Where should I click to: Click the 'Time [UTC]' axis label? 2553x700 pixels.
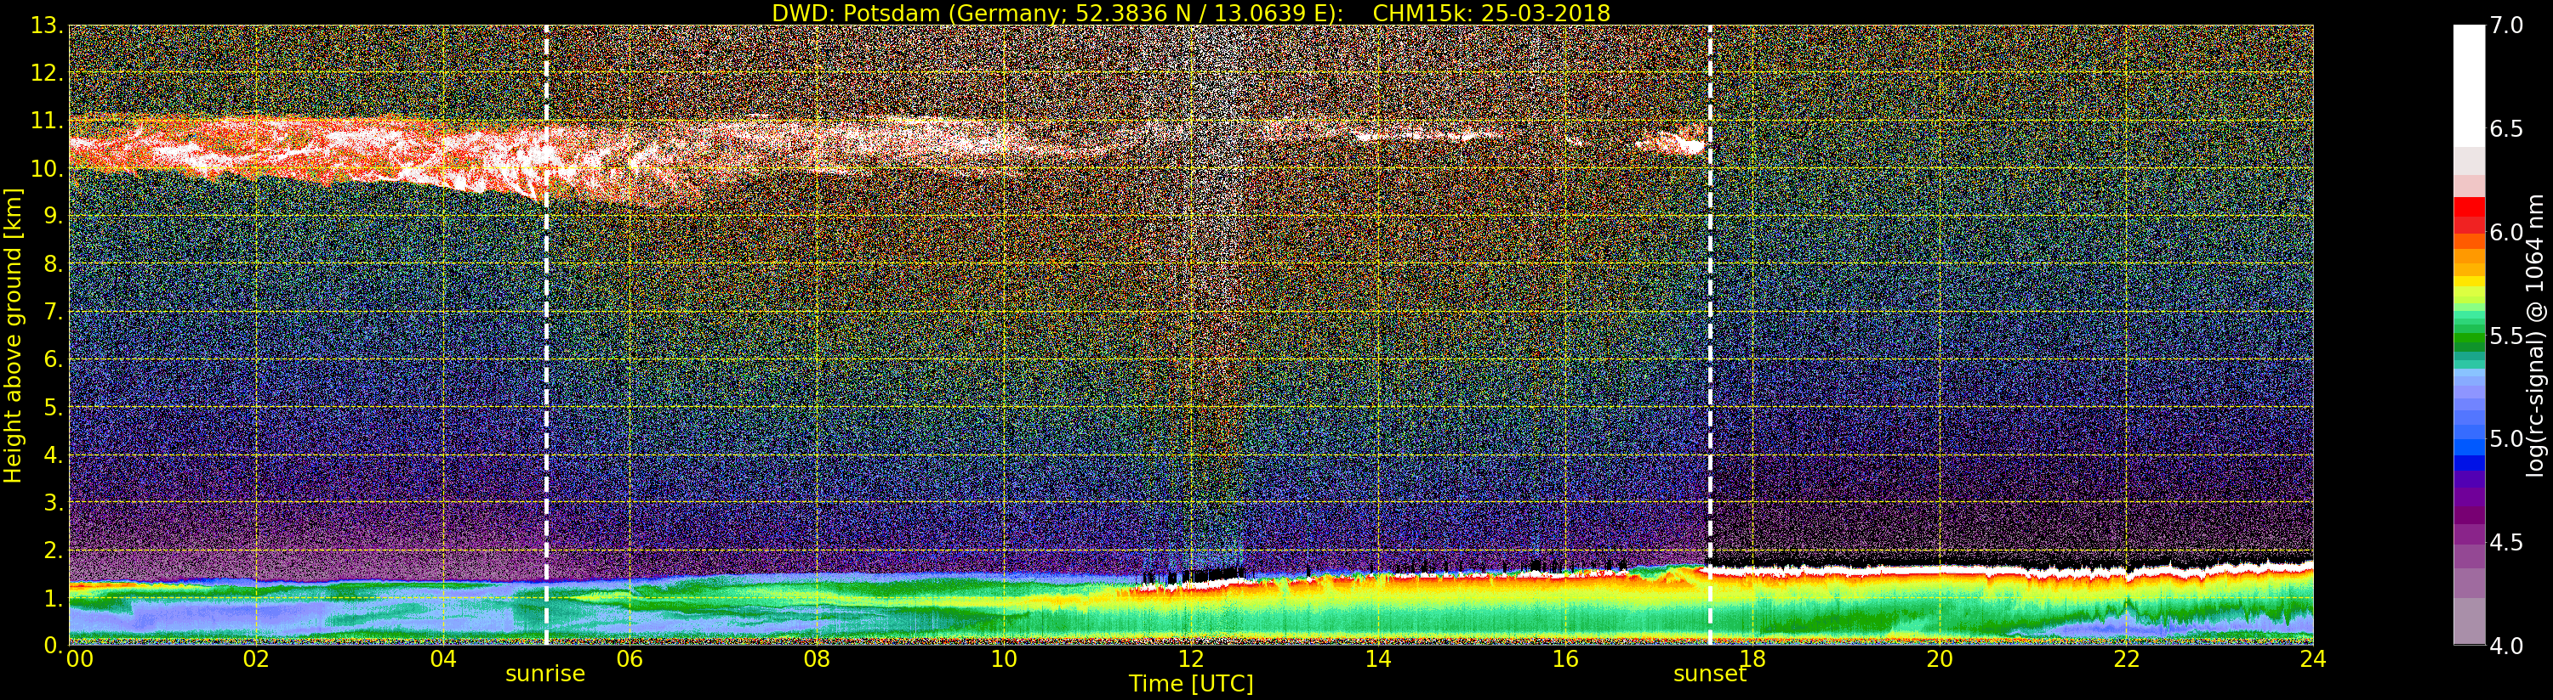(1191, 683)
